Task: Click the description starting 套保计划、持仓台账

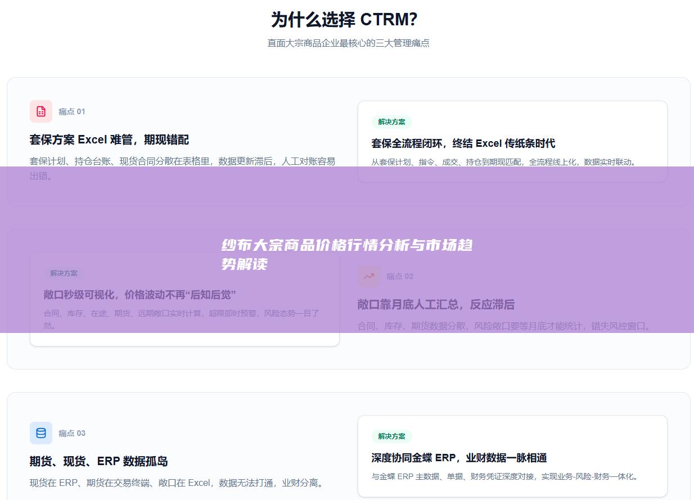Action: pyautogui.click(x=182, y=168)
